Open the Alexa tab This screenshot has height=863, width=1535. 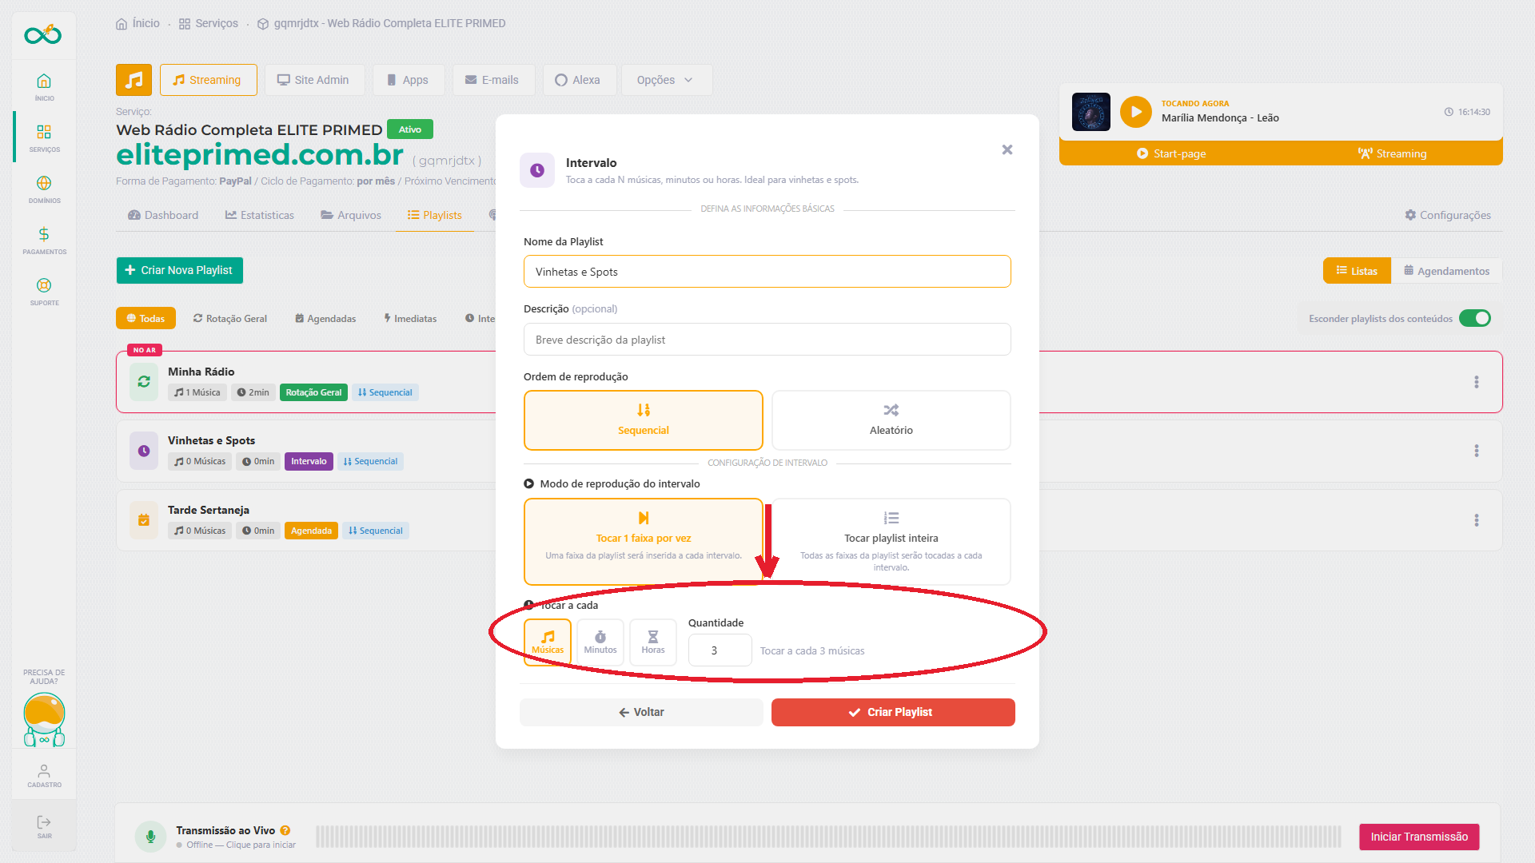pyautogui.click(x=579, y=80)
